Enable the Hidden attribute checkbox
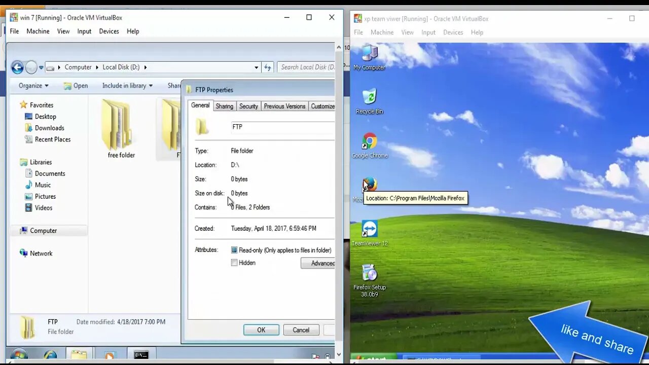Screen dimensions: 649x365 tap(234, 263)
